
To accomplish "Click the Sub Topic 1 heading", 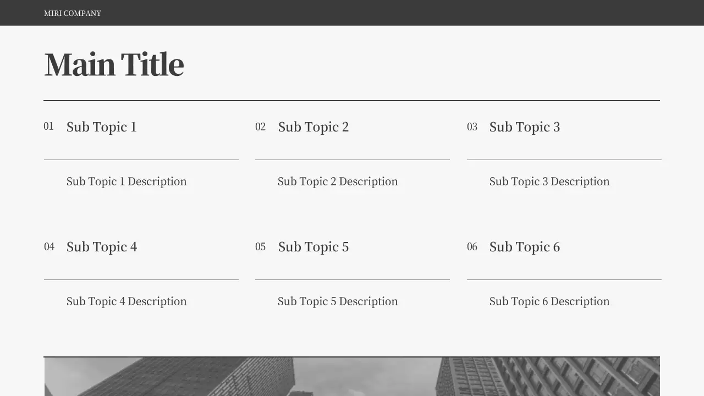I will pyautogui.click(x=102, y=127).
